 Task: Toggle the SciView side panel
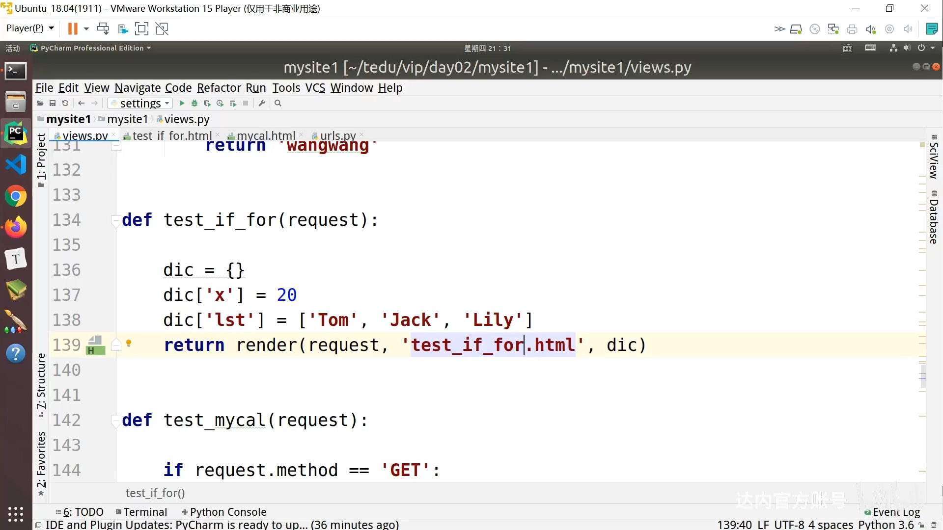pyautogui.click(x=934, y=157)
